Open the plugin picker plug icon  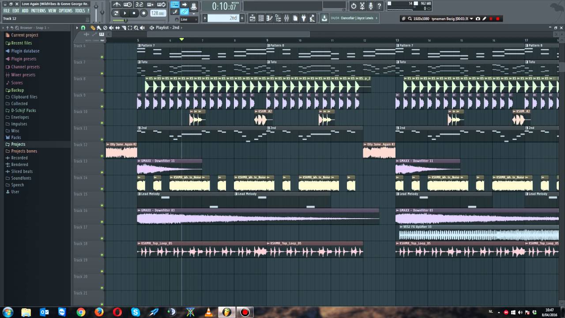tap(304, 18)
